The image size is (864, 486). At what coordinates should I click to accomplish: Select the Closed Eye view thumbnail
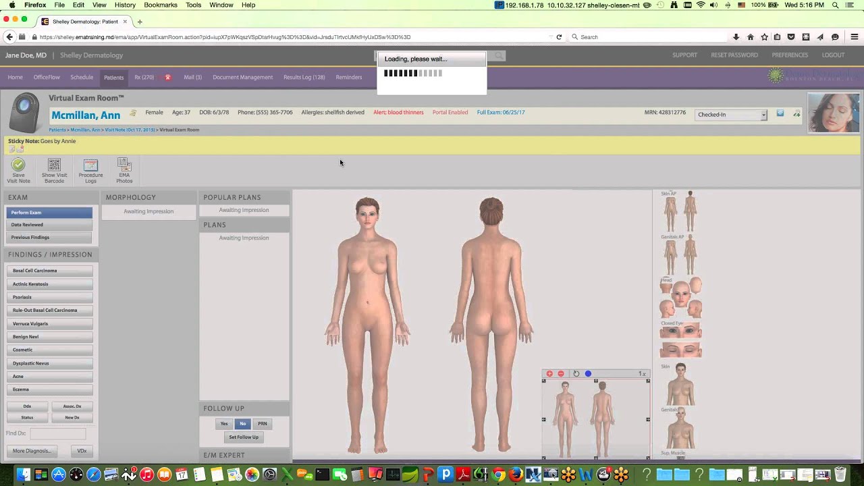(x=680, y=340)
